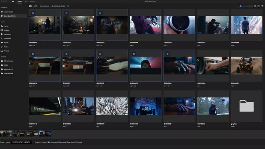
Task: Click the project location path link
Action: (66, 142)
